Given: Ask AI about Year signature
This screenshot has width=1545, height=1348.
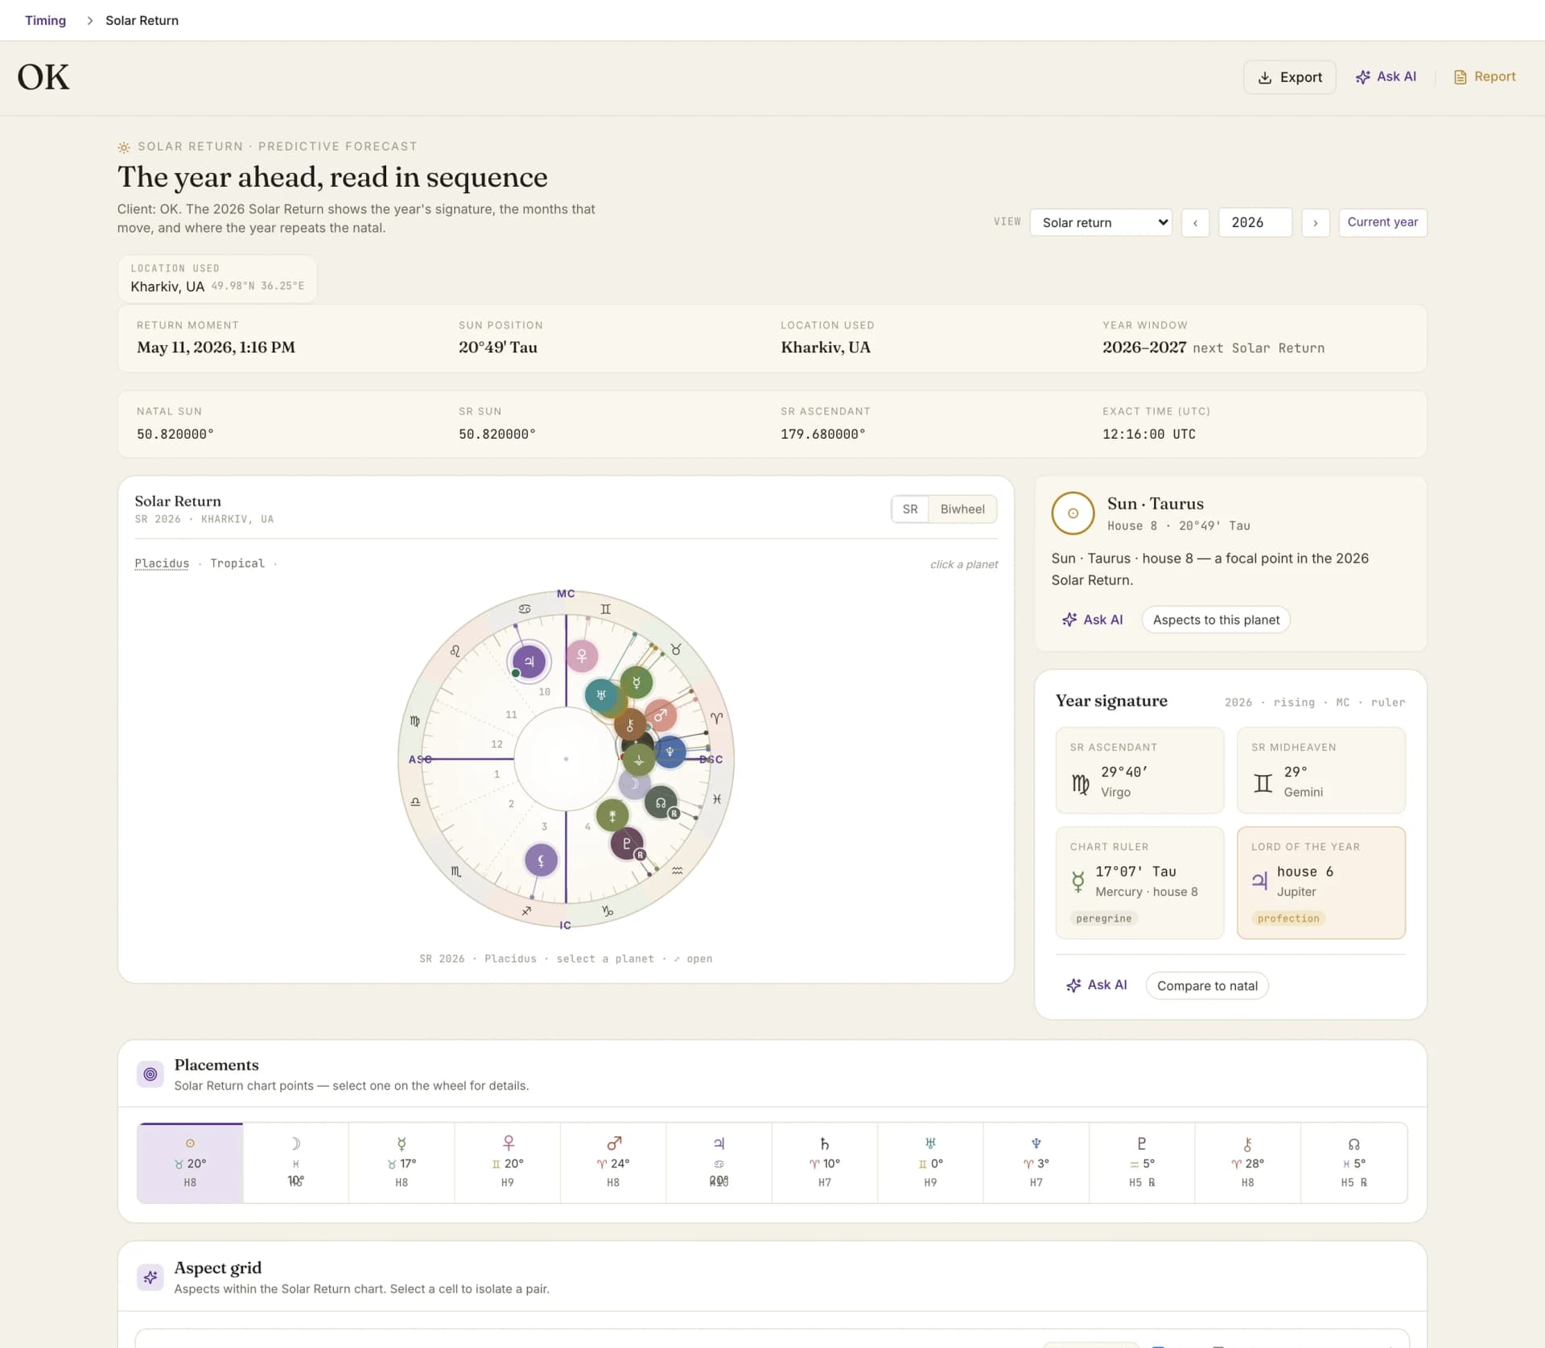Looking at the screenshot, I should pos(1096,985).
